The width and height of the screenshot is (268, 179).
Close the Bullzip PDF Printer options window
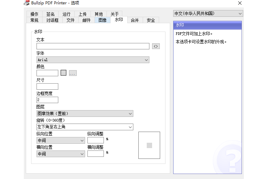240,3
